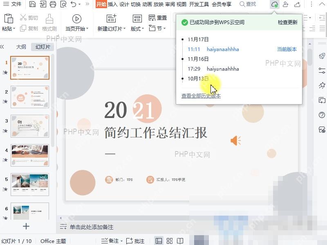Click the 当前版本 label
Viewport: 327px width, 245px height.
tap(287, 49)
